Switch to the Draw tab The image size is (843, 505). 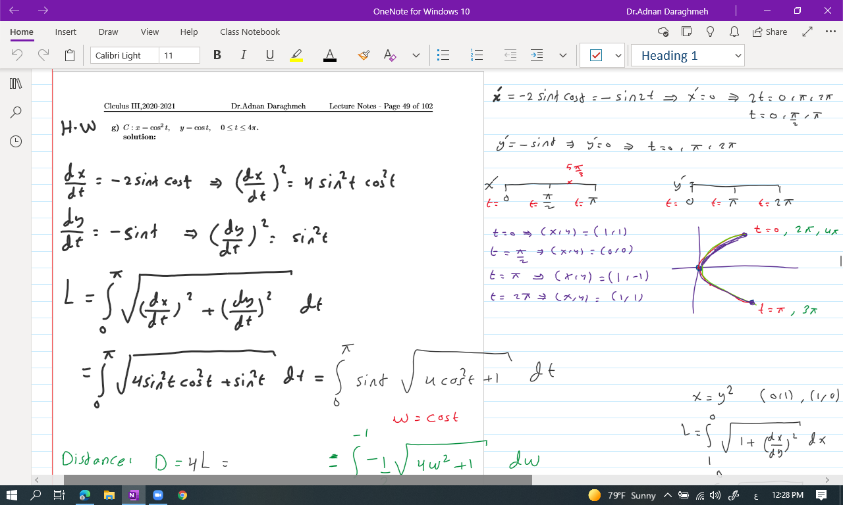tap(108, 32)
